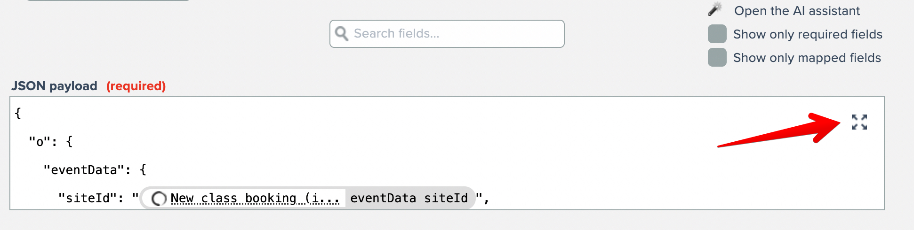Screen dimensions: 914x230
Task: Expand JSON payload editor to fullscreen
Action: tap(859, 122)
